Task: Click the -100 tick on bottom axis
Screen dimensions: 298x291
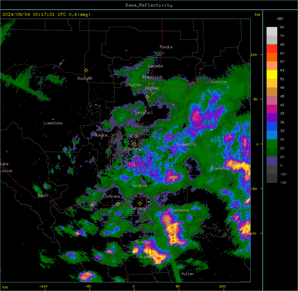Action: [43, 286]
